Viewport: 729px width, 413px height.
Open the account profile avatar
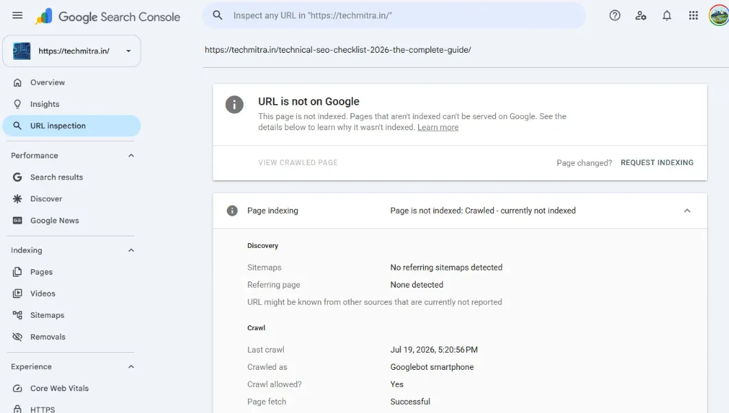coord(719,15)
